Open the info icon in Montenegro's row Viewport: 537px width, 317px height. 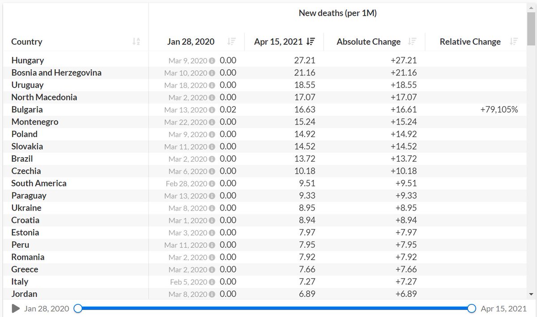[x=212, y=122]
